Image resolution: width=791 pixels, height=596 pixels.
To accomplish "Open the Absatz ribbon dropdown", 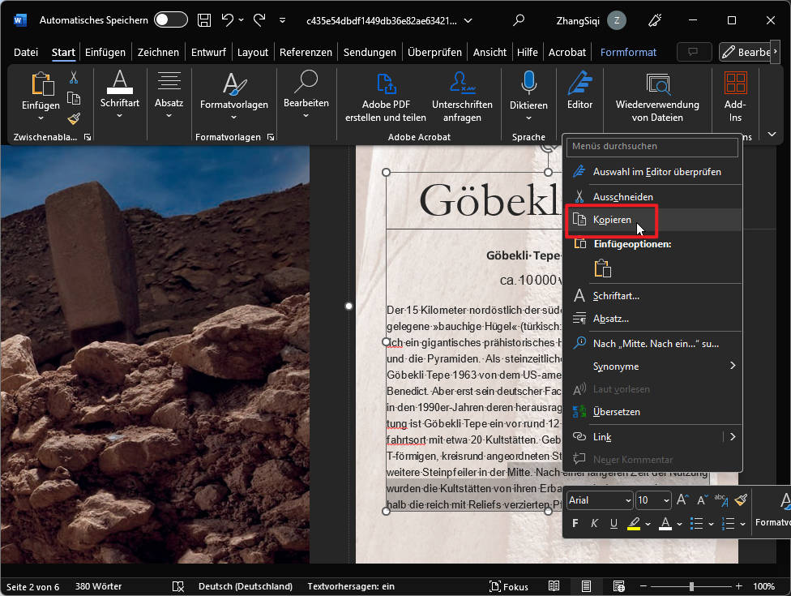I will (169, 95).
